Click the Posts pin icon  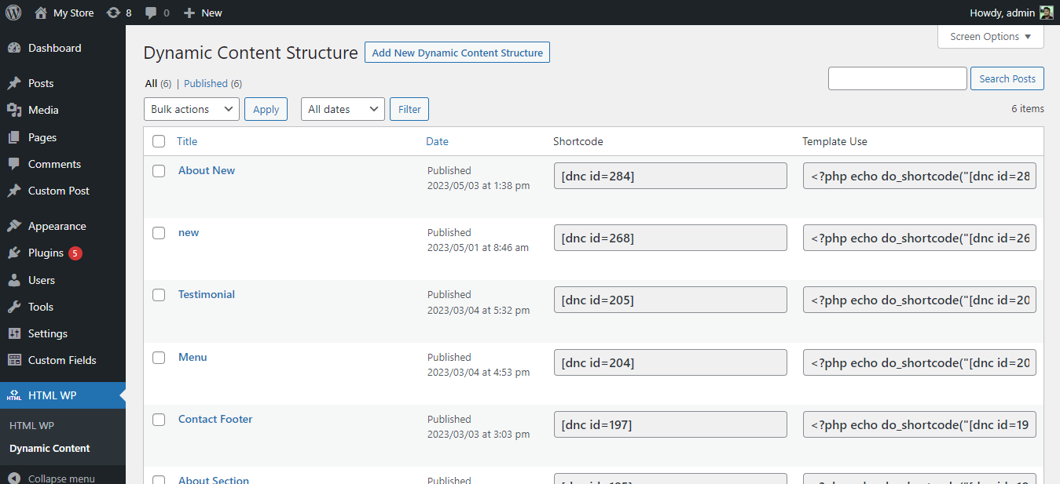[14, 83]
